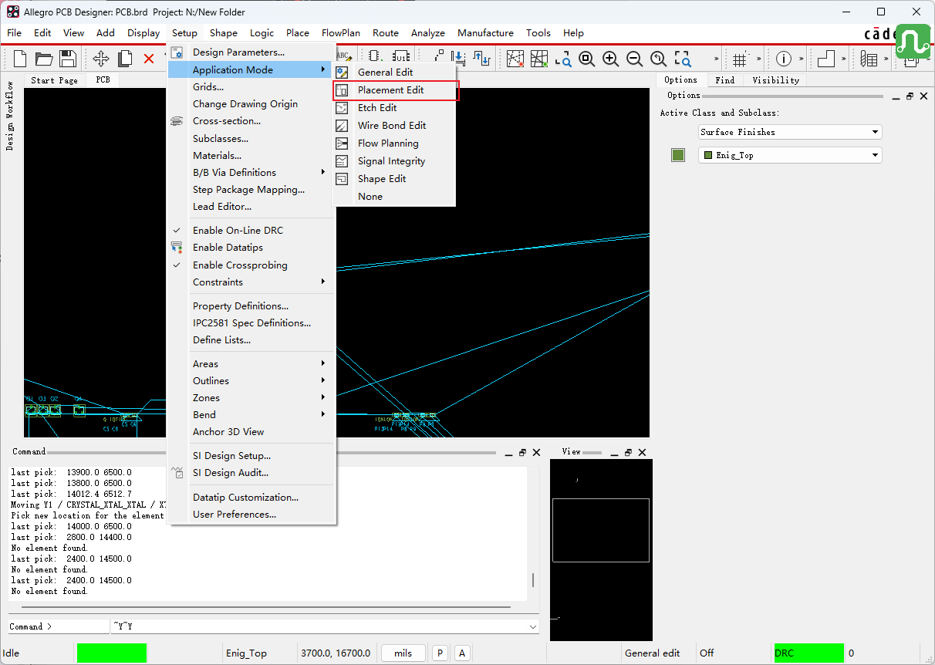Select Placement Edit application mode
This screenshot has width=935, height=665.
394,89
